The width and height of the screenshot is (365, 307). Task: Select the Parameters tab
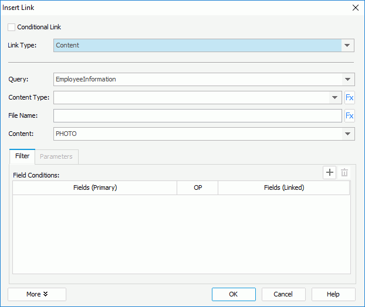click(x=56, y=156)
